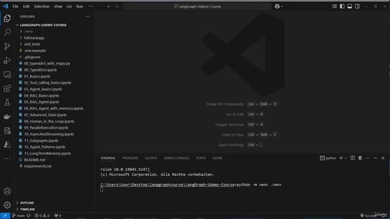The image size is (390, 219).
Task: Click Go Live in status bar
Action: (369, 216)
